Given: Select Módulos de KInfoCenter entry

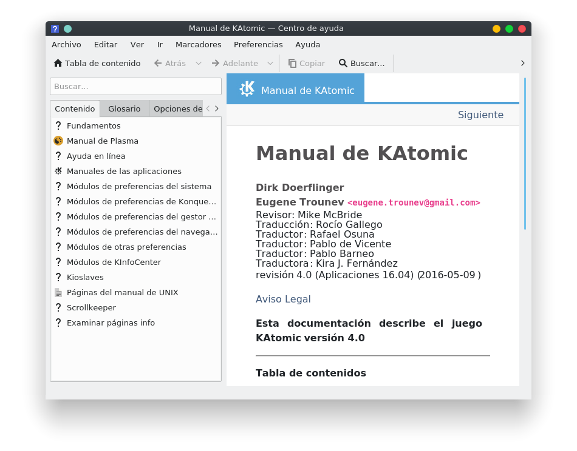Looking at the screenshot, I should click(114, 262).
